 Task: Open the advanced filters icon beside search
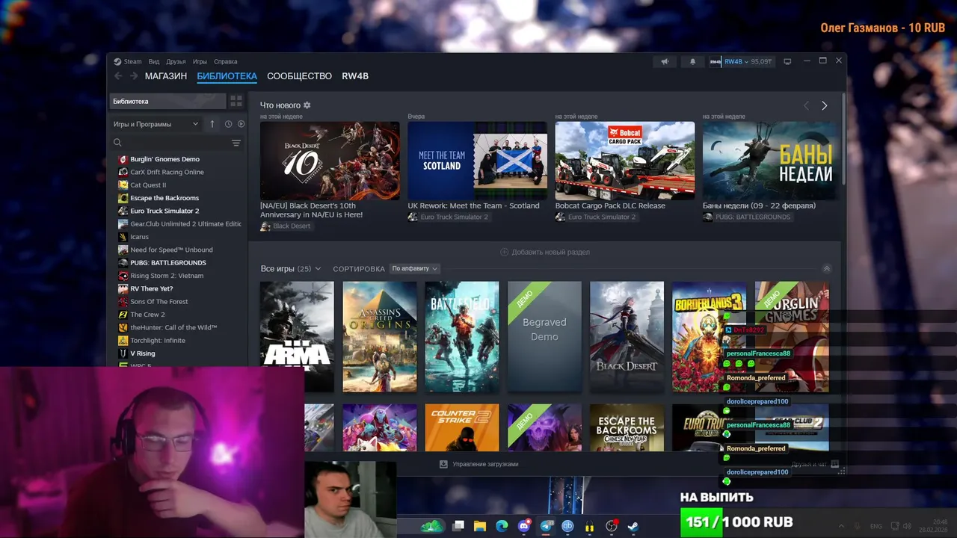point(236,143)
